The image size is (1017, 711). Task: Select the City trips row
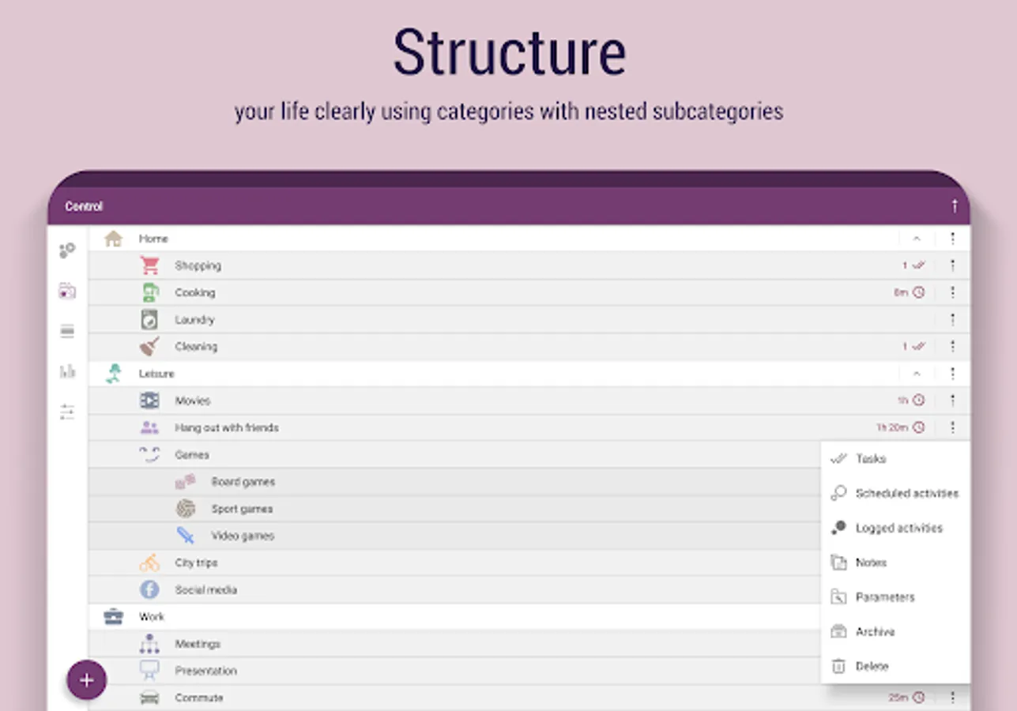[x=455, y=562]
